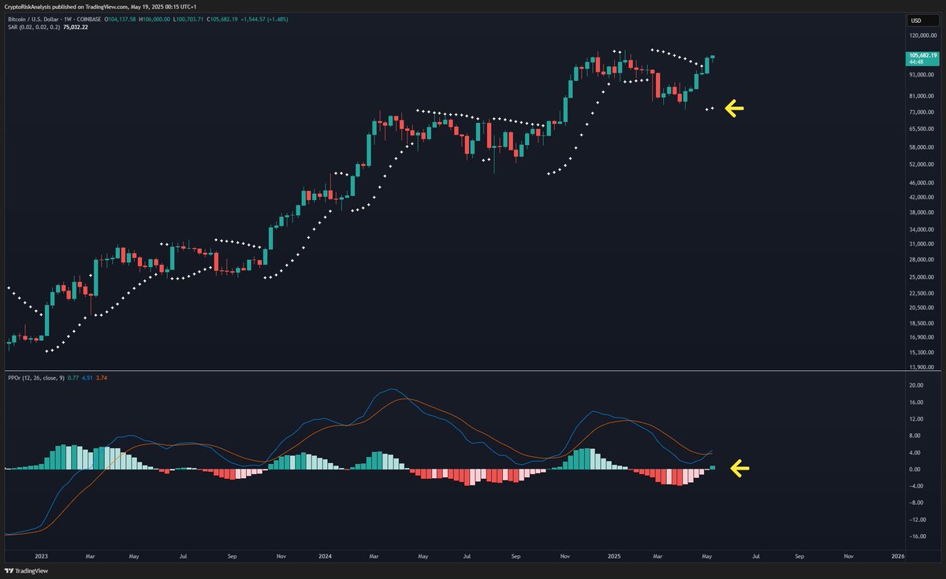
Task: Click the -4.00 label on the PPO scale
Action: coord(917,486)
